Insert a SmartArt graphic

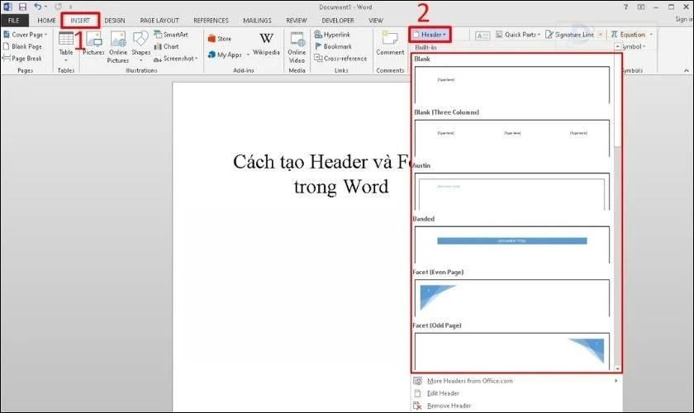pos(171,34)
